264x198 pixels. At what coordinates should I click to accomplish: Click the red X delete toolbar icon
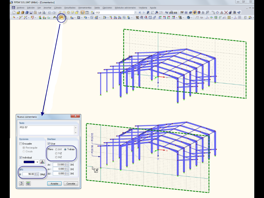click(226, 13)
